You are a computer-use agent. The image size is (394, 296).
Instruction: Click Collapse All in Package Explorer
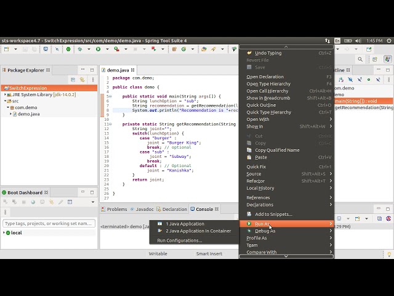[x=73, y=80]
